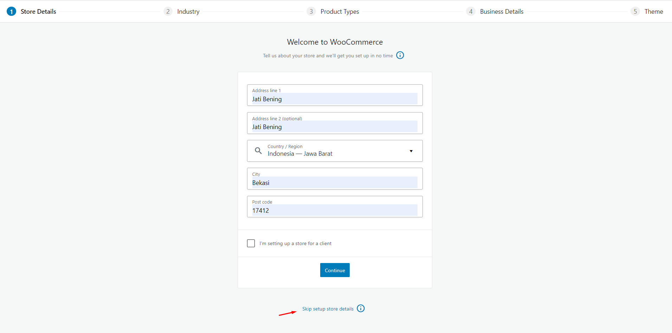Switch to the Business Details step

502,12
